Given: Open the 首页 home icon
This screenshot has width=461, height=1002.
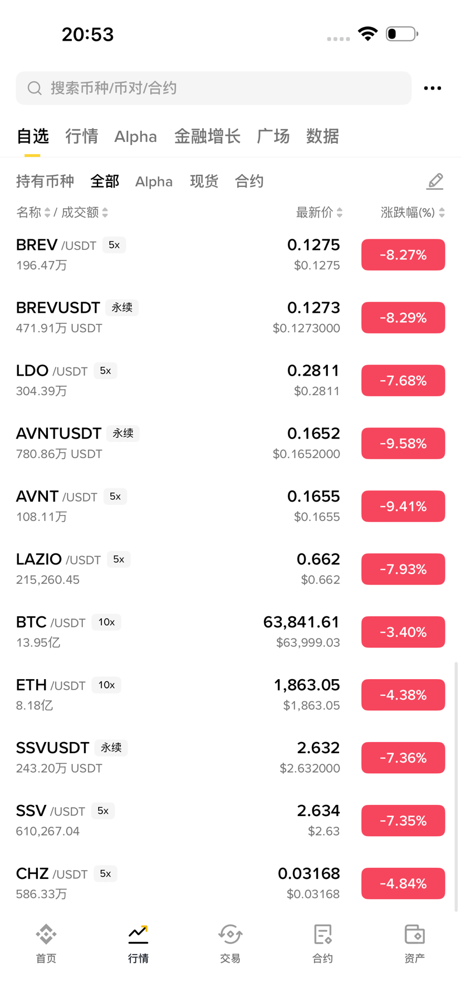Looking at the screenshot, I should (x=46, y=935).
